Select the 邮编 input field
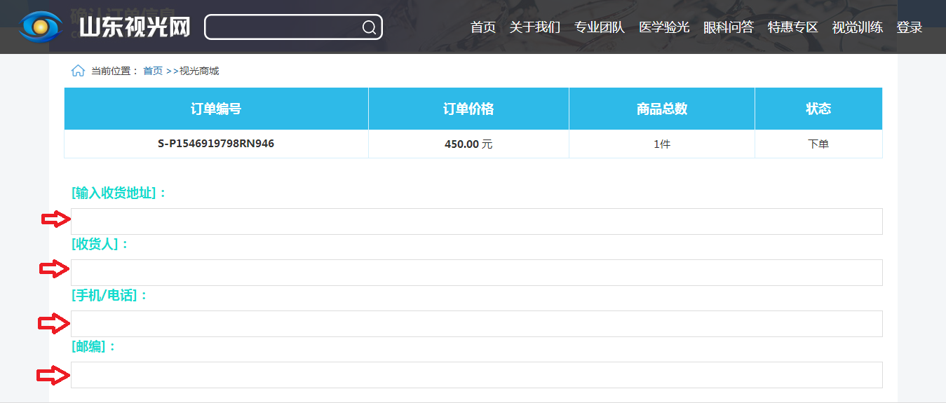This screenshot has width=946, height=403. [477, 375]
